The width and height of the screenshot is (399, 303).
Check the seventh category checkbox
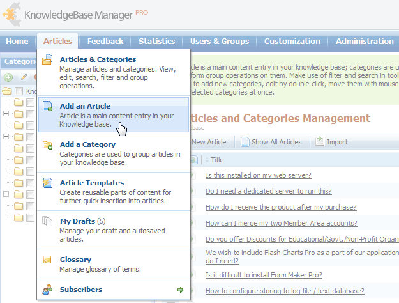click(x=30, y=171)
